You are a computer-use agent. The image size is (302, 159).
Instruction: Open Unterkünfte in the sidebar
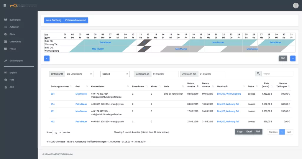point(15,42)
